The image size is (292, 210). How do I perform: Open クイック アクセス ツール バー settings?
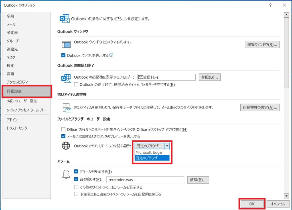coord(27,110)
